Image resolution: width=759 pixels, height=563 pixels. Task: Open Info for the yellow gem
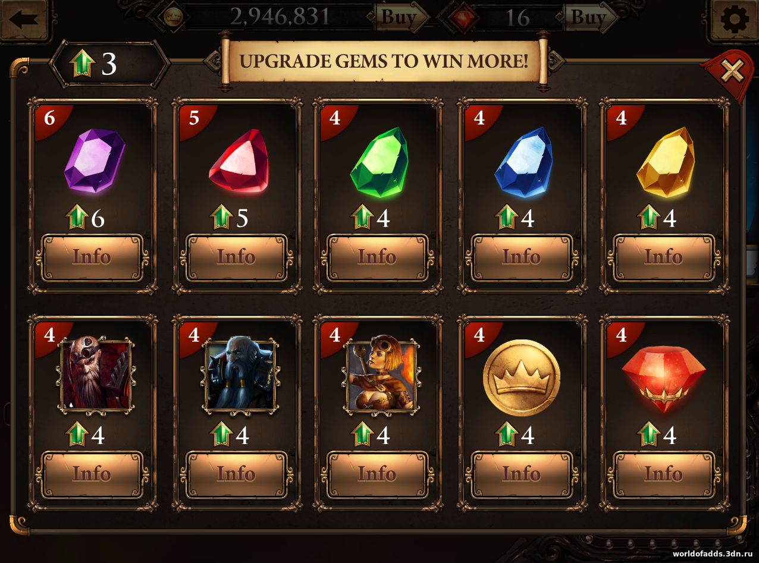click(664, 257)
